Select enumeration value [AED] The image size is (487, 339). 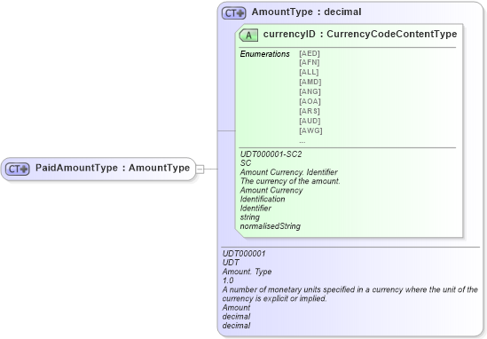pyautogui.click(x=310, y=53)
